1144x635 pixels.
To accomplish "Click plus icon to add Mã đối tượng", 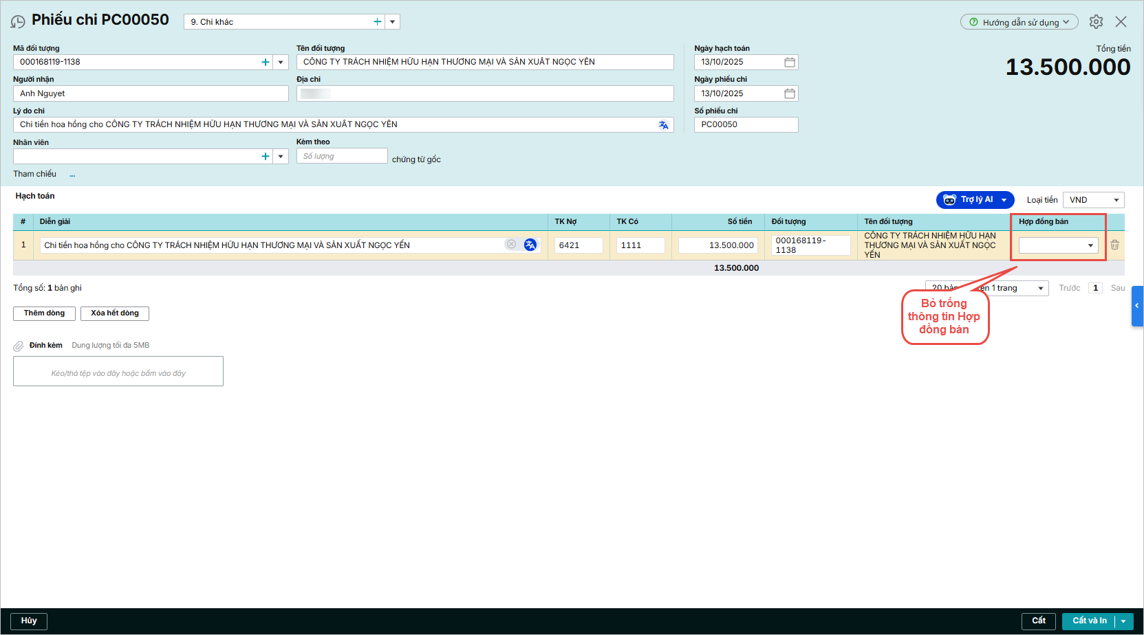I will pos(266,63).
